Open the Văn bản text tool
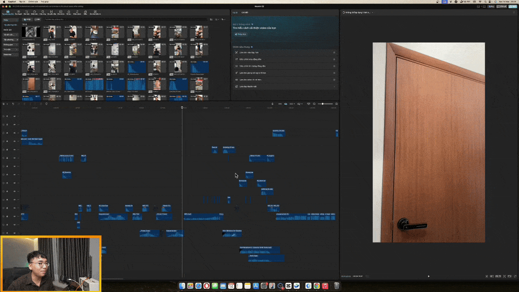 [x=26, y=13]
